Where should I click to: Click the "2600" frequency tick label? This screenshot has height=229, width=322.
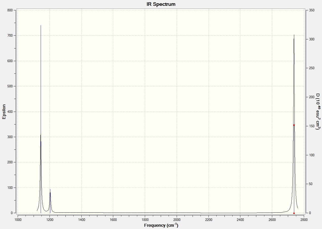(x=272, y=220)
